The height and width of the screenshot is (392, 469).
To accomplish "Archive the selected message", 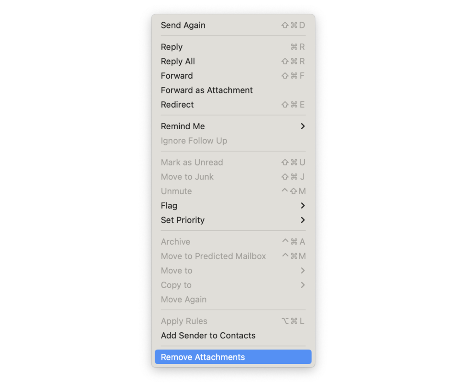I will point(175,242).
